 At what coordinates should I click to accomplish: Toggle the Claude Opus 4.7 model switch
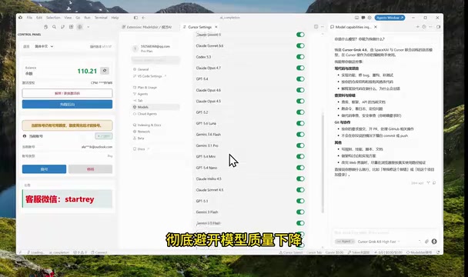click(300, 68)
